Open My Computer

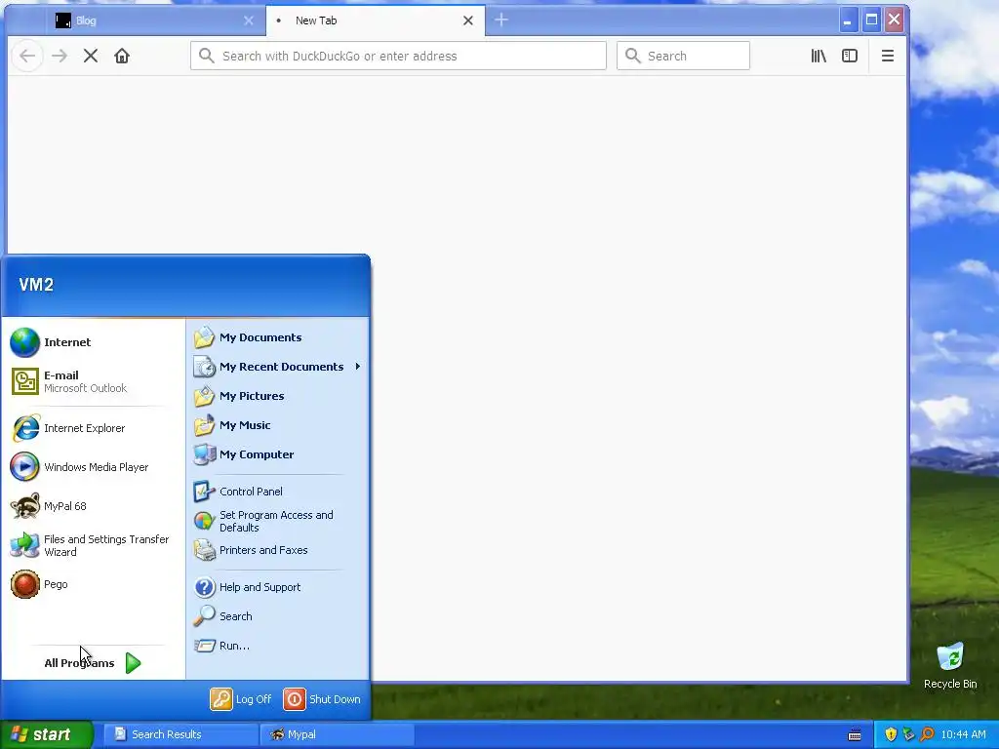278,454
